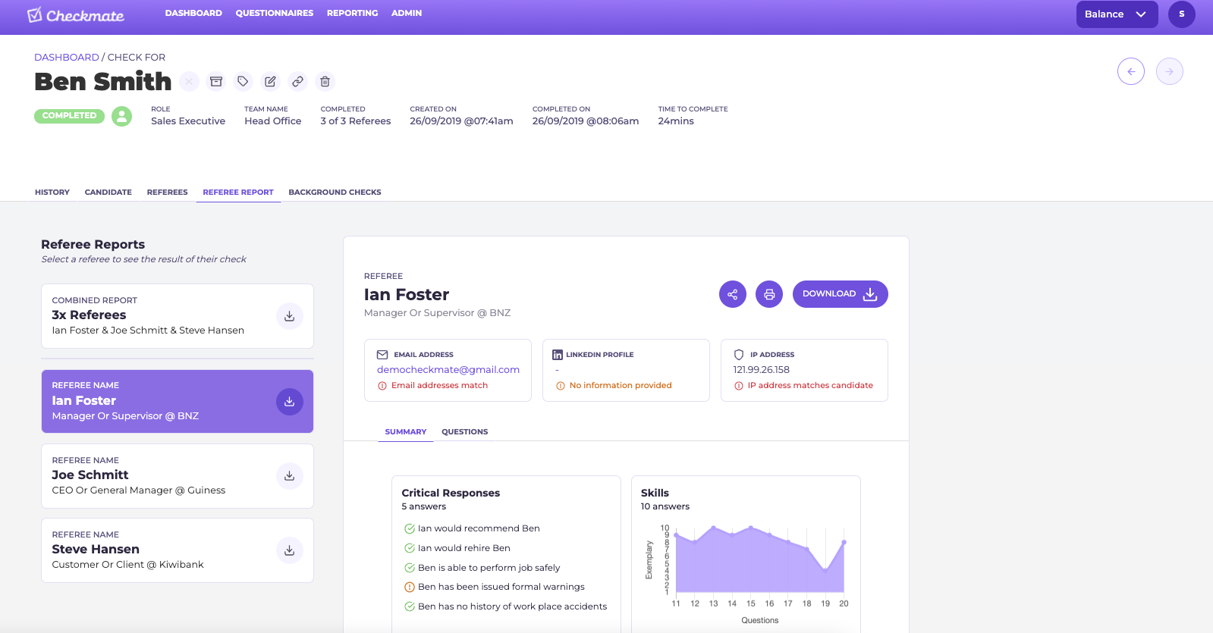Screen dimensions: 1213x633
Task: Switch to the Background Checks tab
Action: point(335,193)
